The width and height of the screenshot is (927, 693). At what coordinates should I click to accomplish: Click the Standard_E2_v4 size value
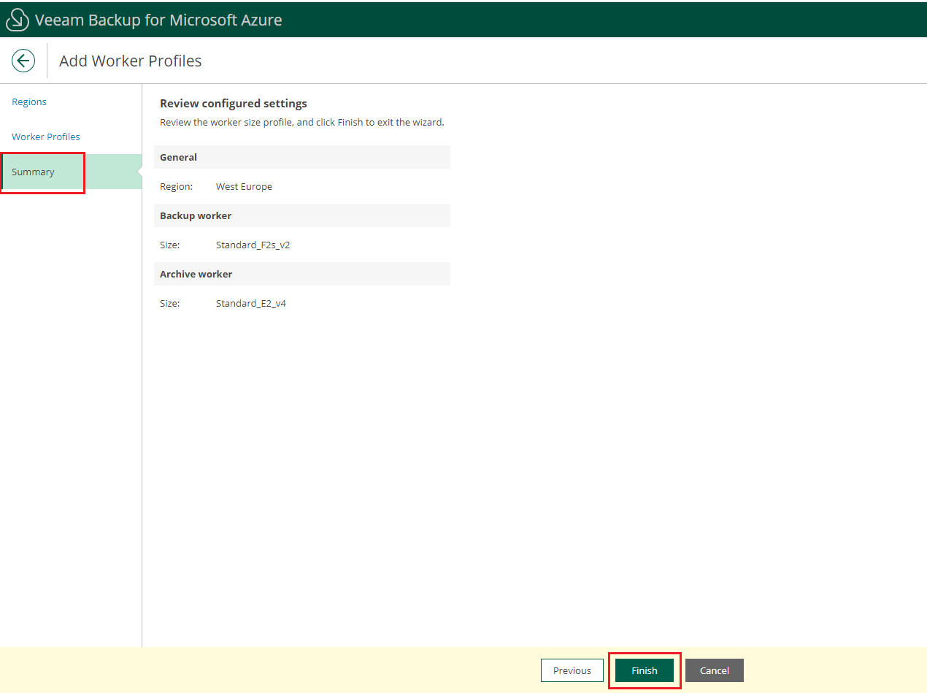point(251,303)
